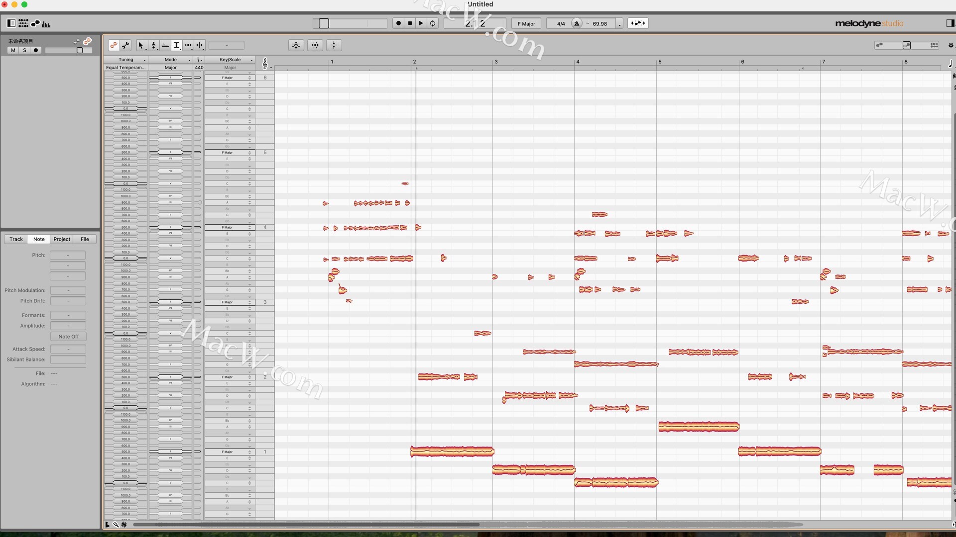Click the bottom-left grid hash icon
The width and height of the screenshot is (956, 537).
pos(124,525)
